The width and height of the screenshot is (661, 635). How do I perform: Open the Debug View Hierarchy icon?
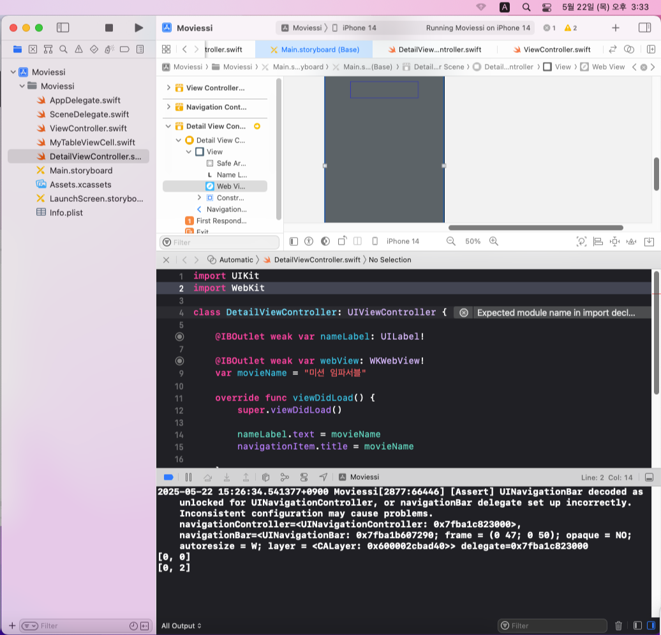[265, 477]
